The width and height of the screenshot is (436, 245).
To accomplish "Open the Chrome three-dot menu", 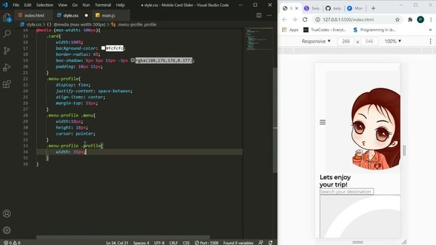I will (x=431, y=20).
